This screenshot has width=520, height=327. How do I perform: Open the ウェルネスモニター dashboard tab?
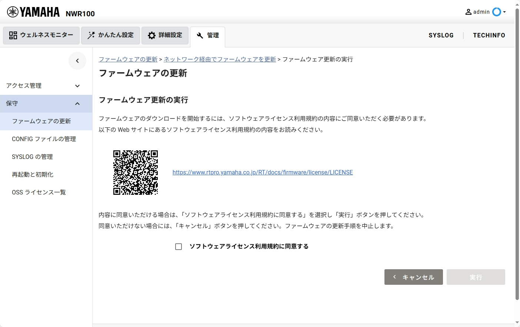pyautogui.click(x=41, y=35)
